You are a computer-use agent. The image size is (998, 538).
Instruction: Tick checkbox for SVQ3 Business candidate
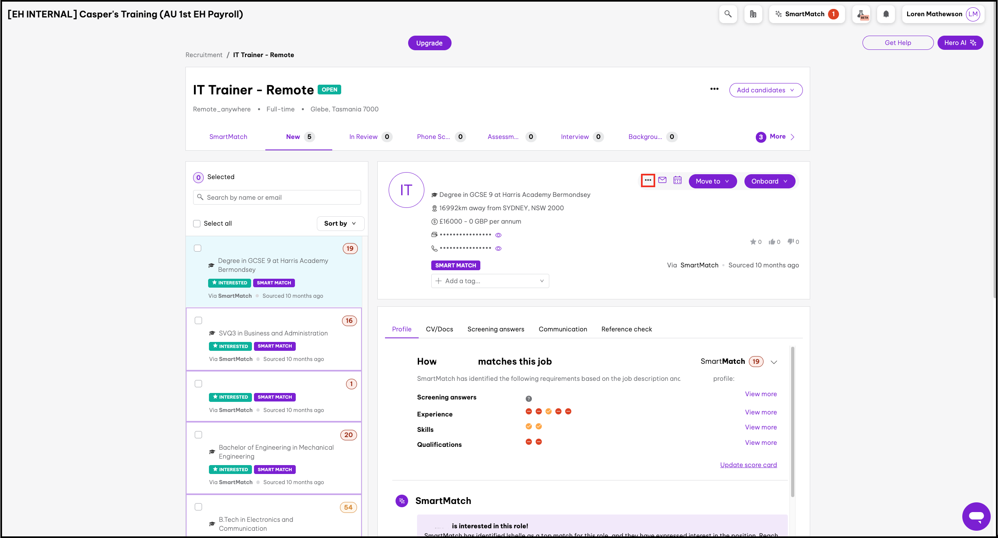coord(198,320)
